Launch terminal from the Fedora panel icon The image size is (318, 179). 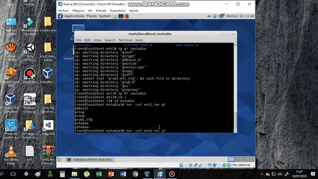(121, 16)
